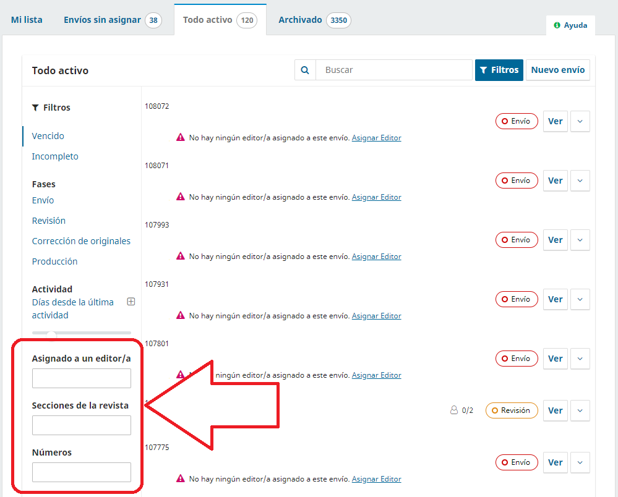The image size is (618, 497).
Task: Open the Ayuda help tab
Action: (570, 25)
